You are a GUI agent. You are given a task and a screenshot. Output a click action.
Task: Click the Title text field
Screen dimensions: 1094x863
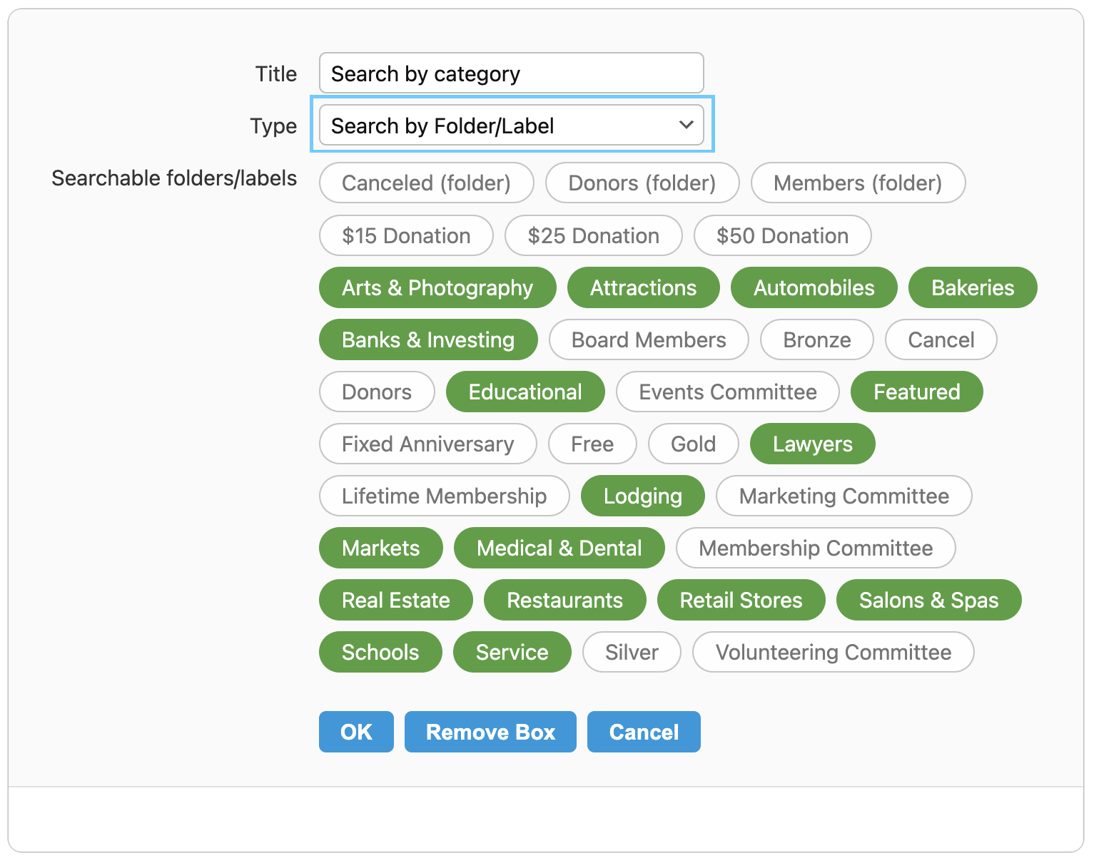(511, 73)
